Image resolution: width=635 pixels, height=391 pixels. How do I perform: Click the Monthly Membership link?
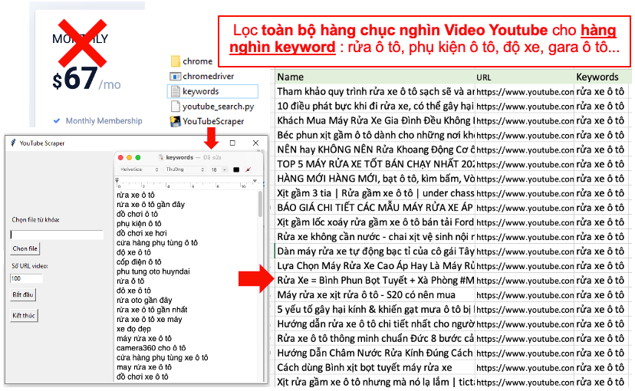click(104, 120)
